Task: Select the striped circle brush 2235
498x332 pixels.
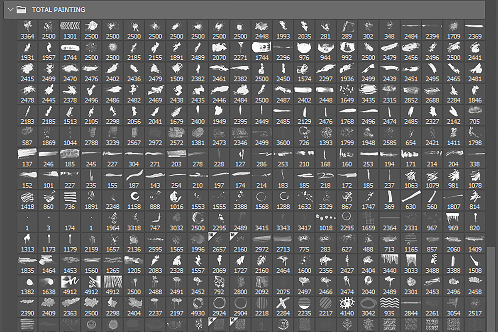Action: click(x=305, y=307)
